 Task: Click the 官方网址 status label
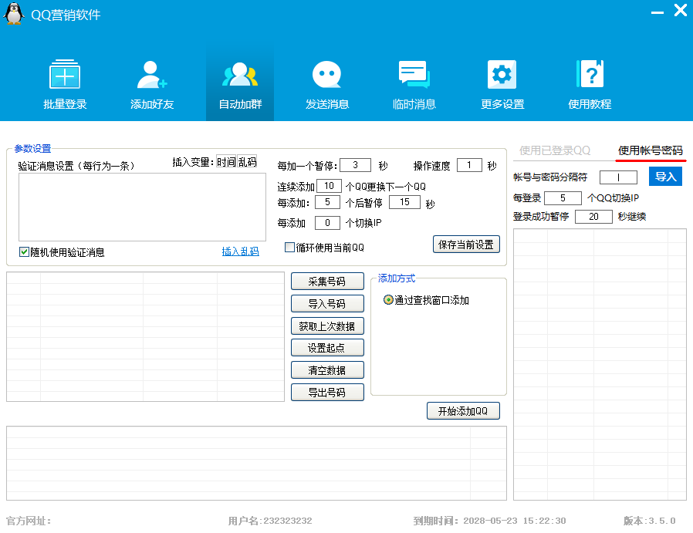point(29,521)
